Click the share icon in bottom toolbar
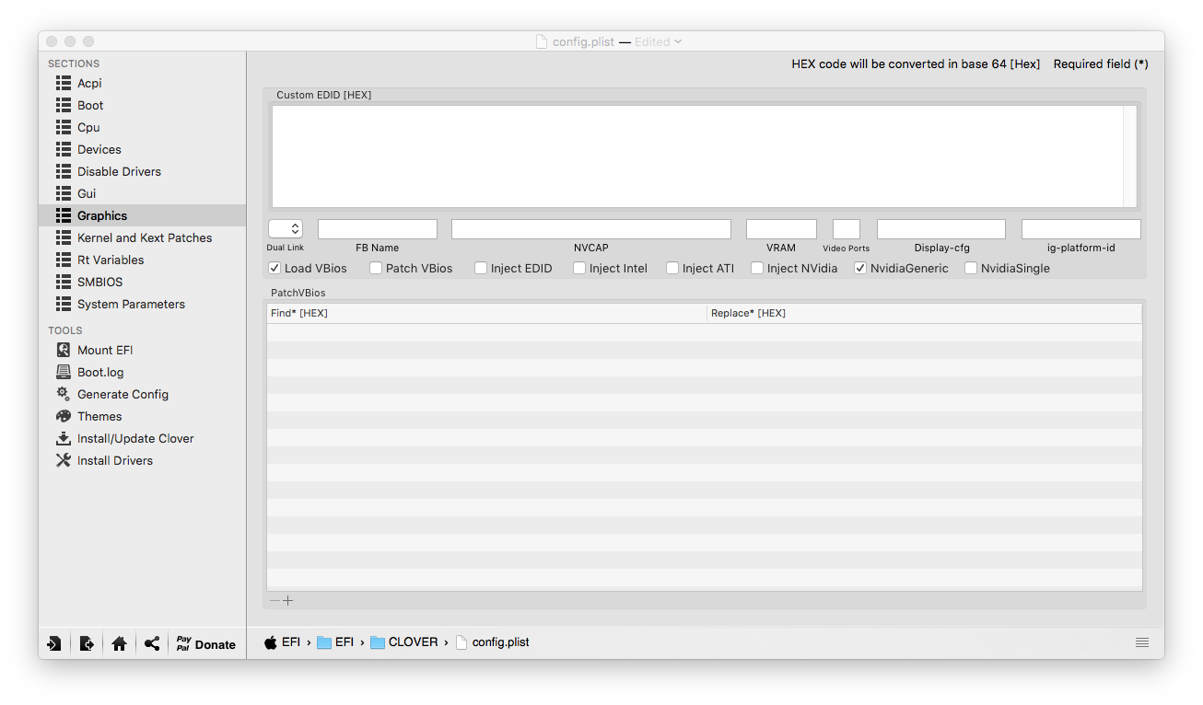1203x705 pixels. click(x=152, y=643)
